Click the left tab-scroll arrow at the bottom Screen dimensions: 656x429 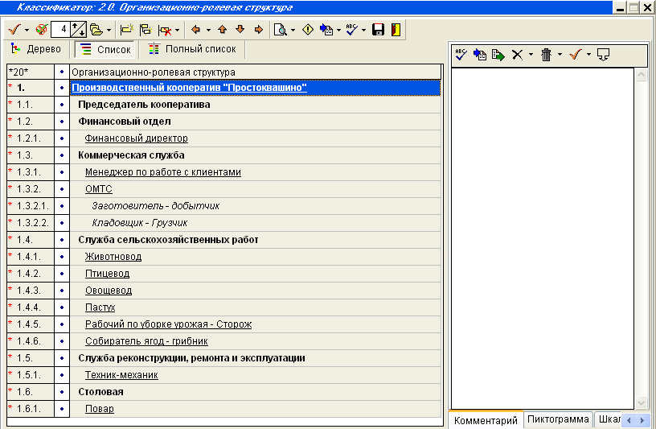click(629, 420)
